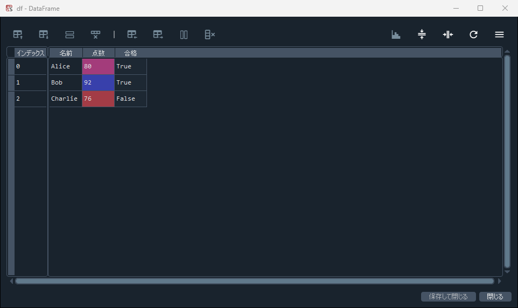Viewport: 518px width, 308px height.
Task: Insert row above using toolbar icon
Action: click(x=18, y=34)
